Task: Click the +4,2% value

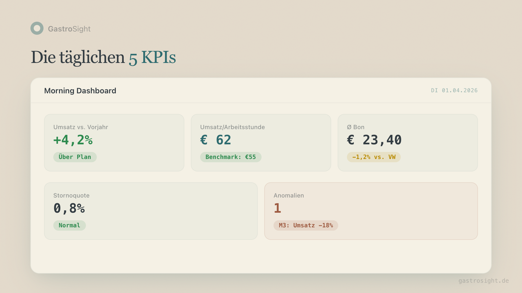Action: (73, 140)
